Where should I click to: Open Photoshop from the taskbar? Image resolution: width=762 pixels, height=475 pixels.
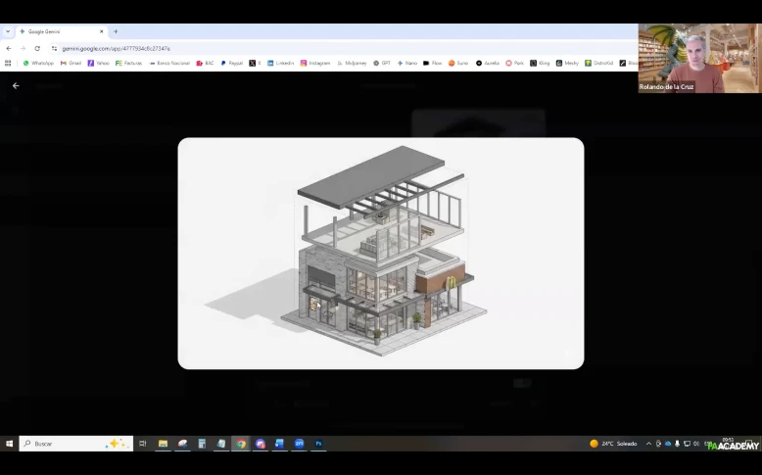click(318, 444)
